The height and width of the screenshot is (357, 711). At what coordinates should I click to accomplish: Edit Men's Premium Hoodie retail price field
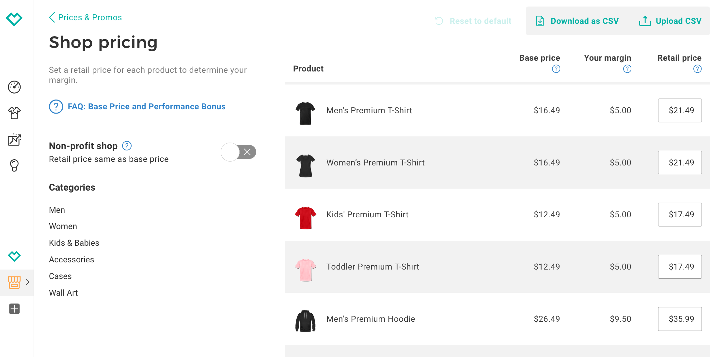(680, 319)
